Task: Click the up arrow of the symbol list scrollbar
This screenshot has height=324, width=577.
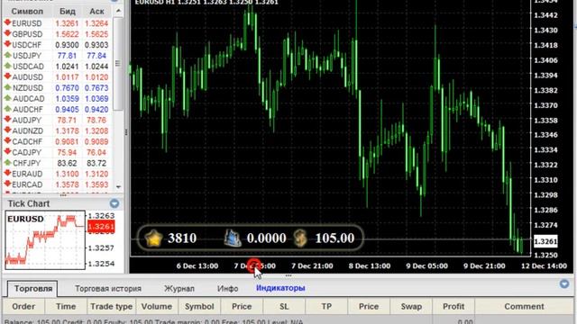Action: 118,11
